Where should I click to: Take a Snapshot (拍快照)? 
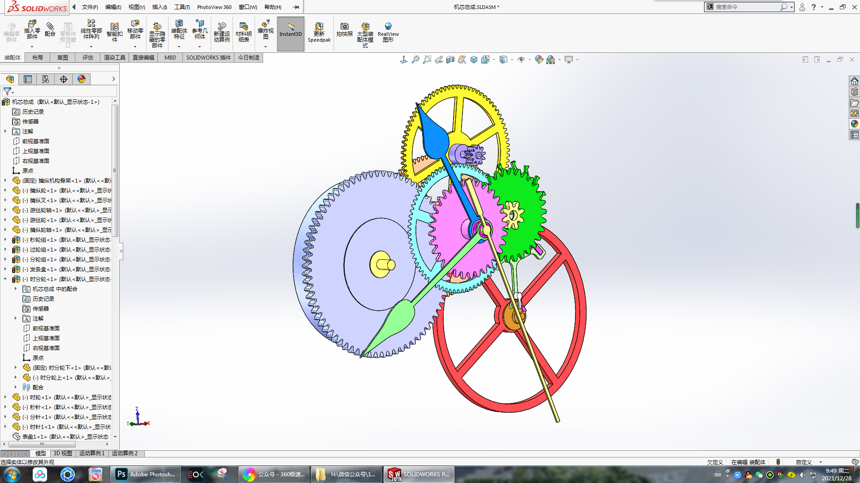(x=345, y=30)
